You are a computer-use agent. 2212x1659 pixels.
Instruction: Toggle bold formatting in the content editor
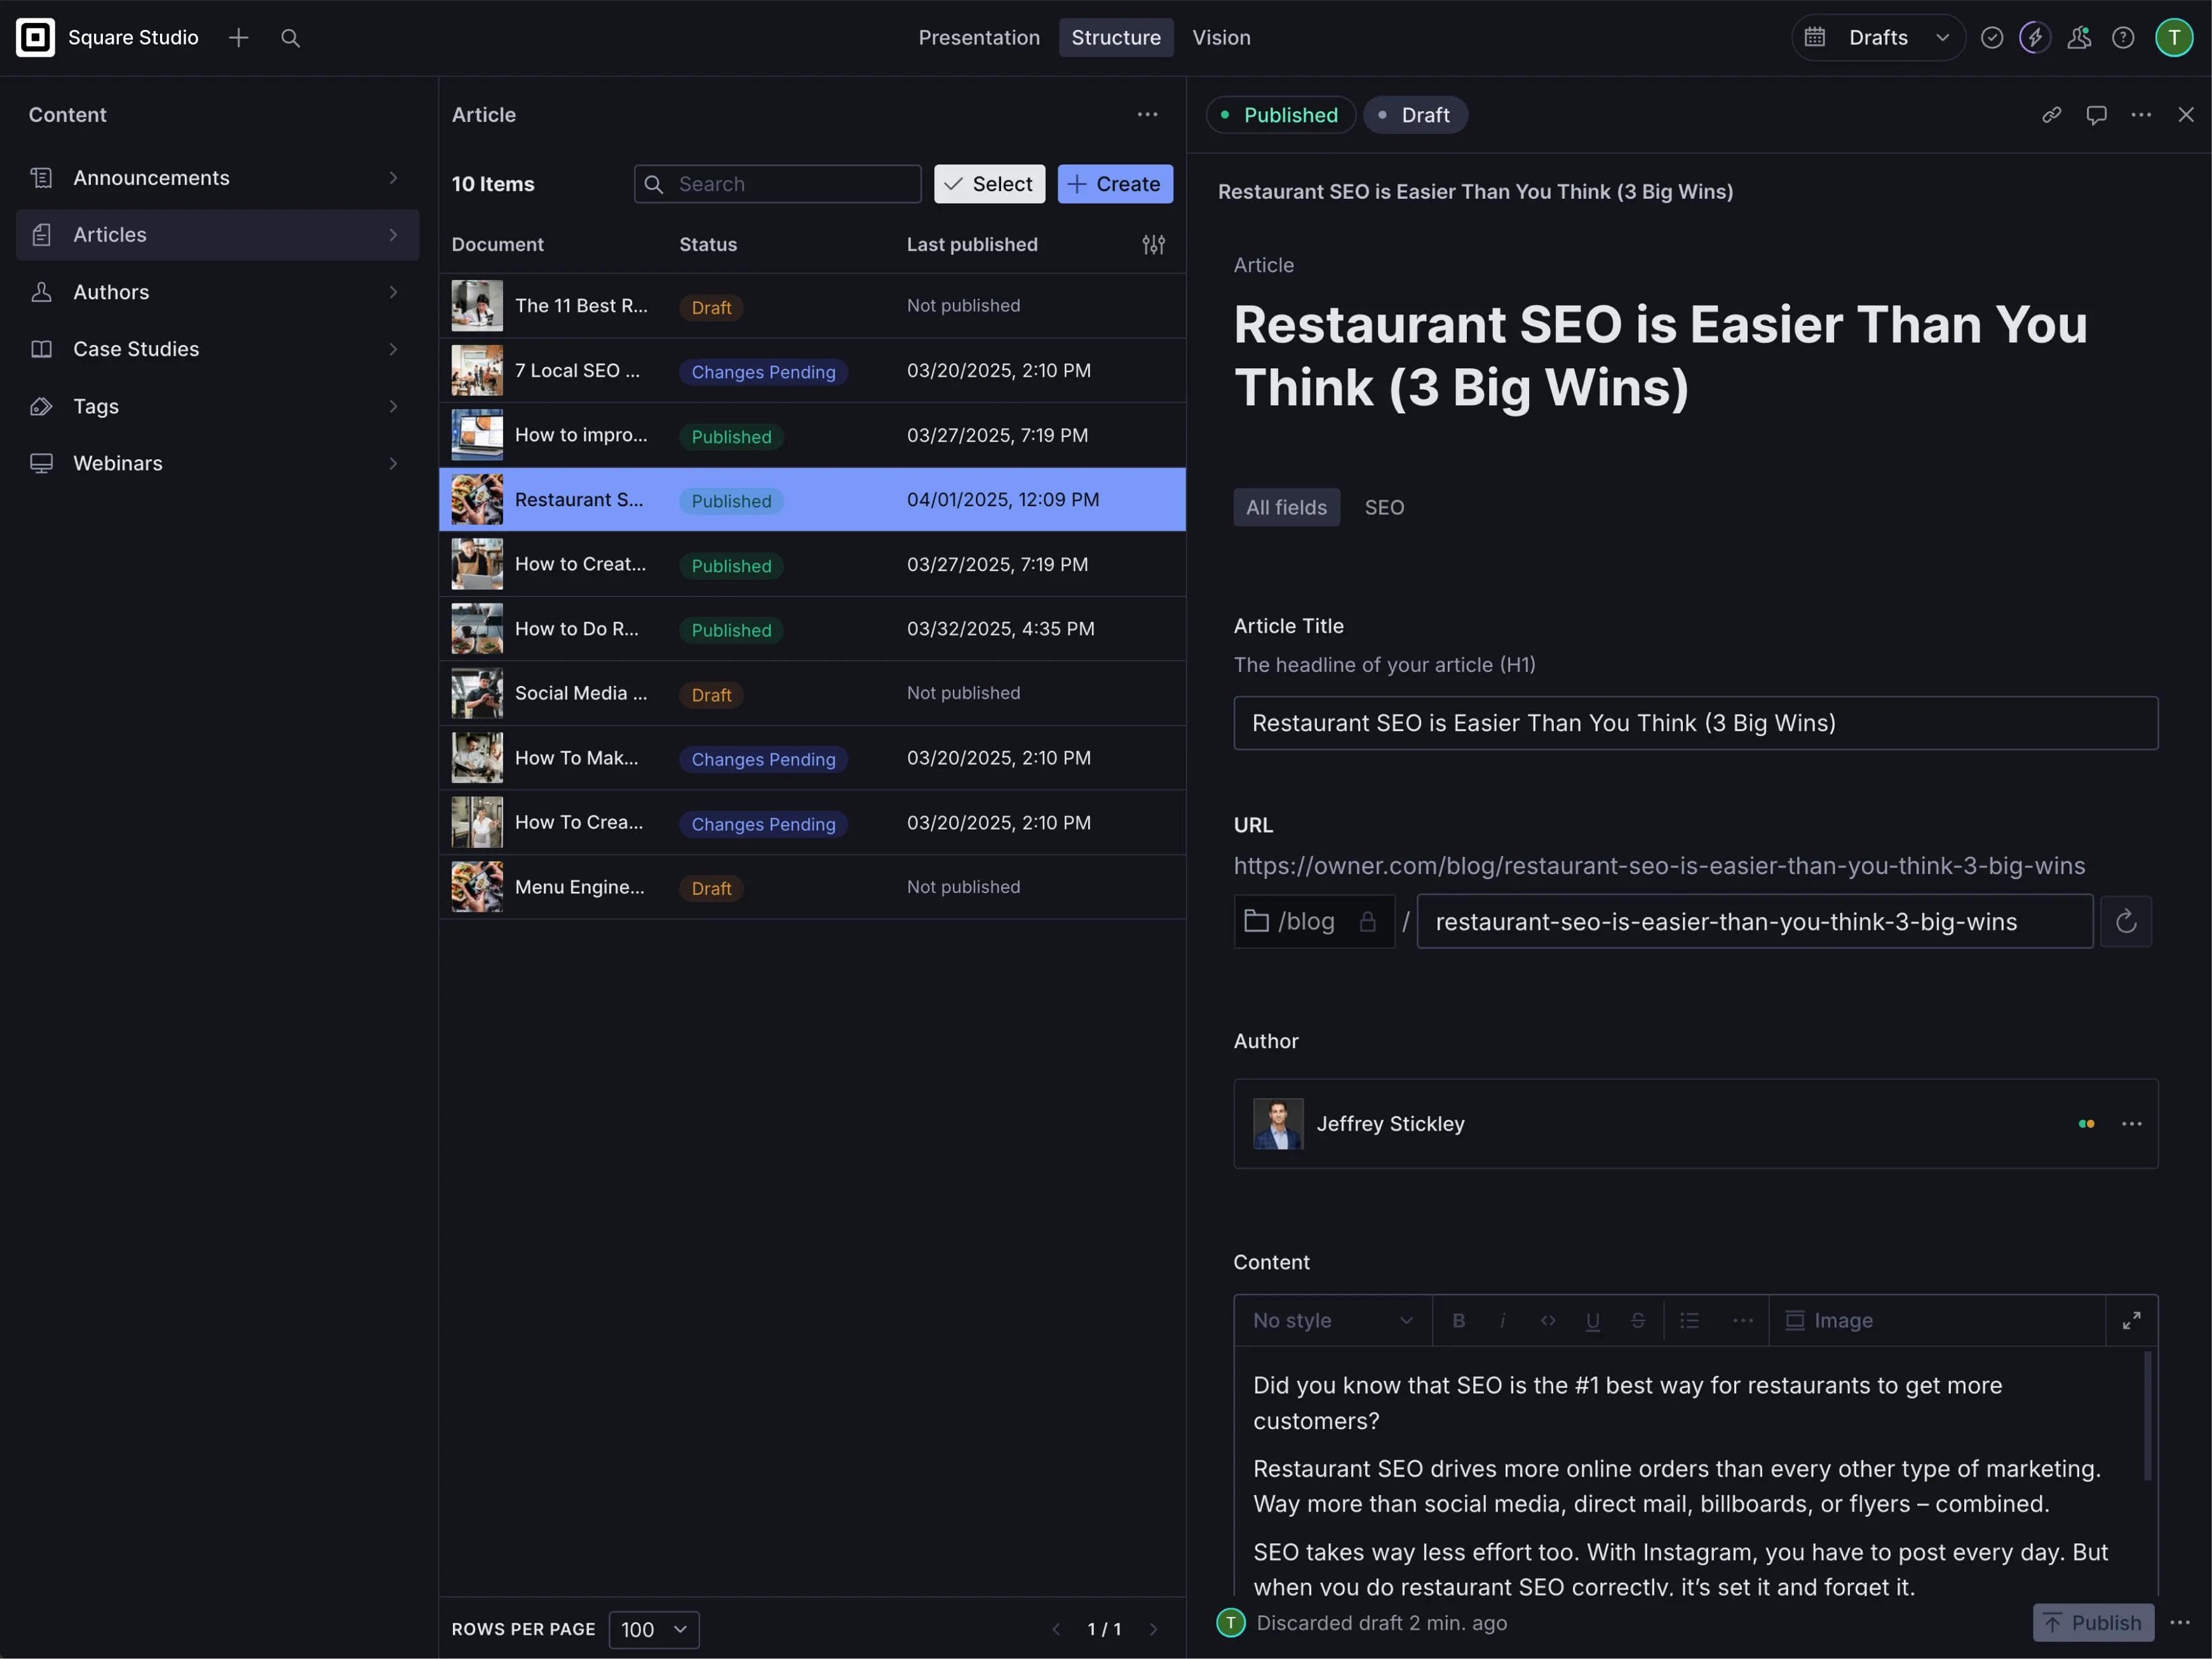1458,1320
